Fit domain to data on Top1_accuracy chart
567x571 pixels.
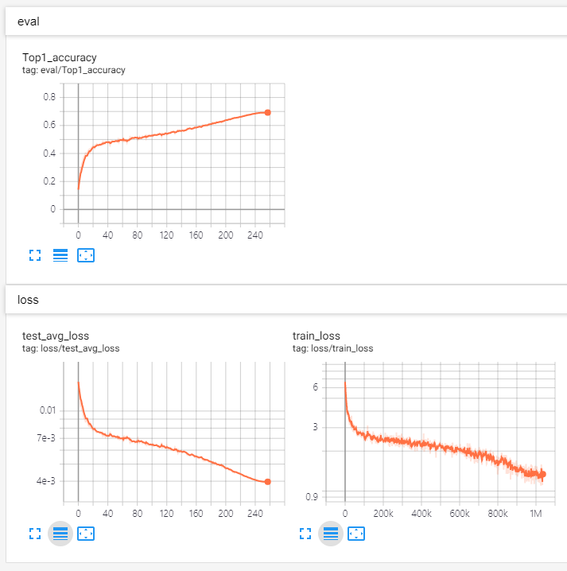click(86, 255)
